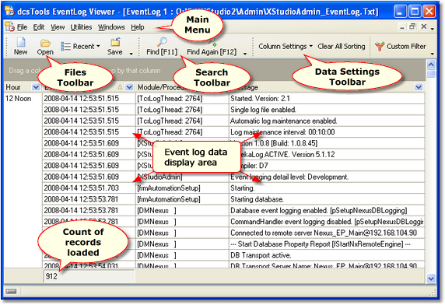Open the Edit menu
This screenshot has width=445, height=305.
pos(39,27)
